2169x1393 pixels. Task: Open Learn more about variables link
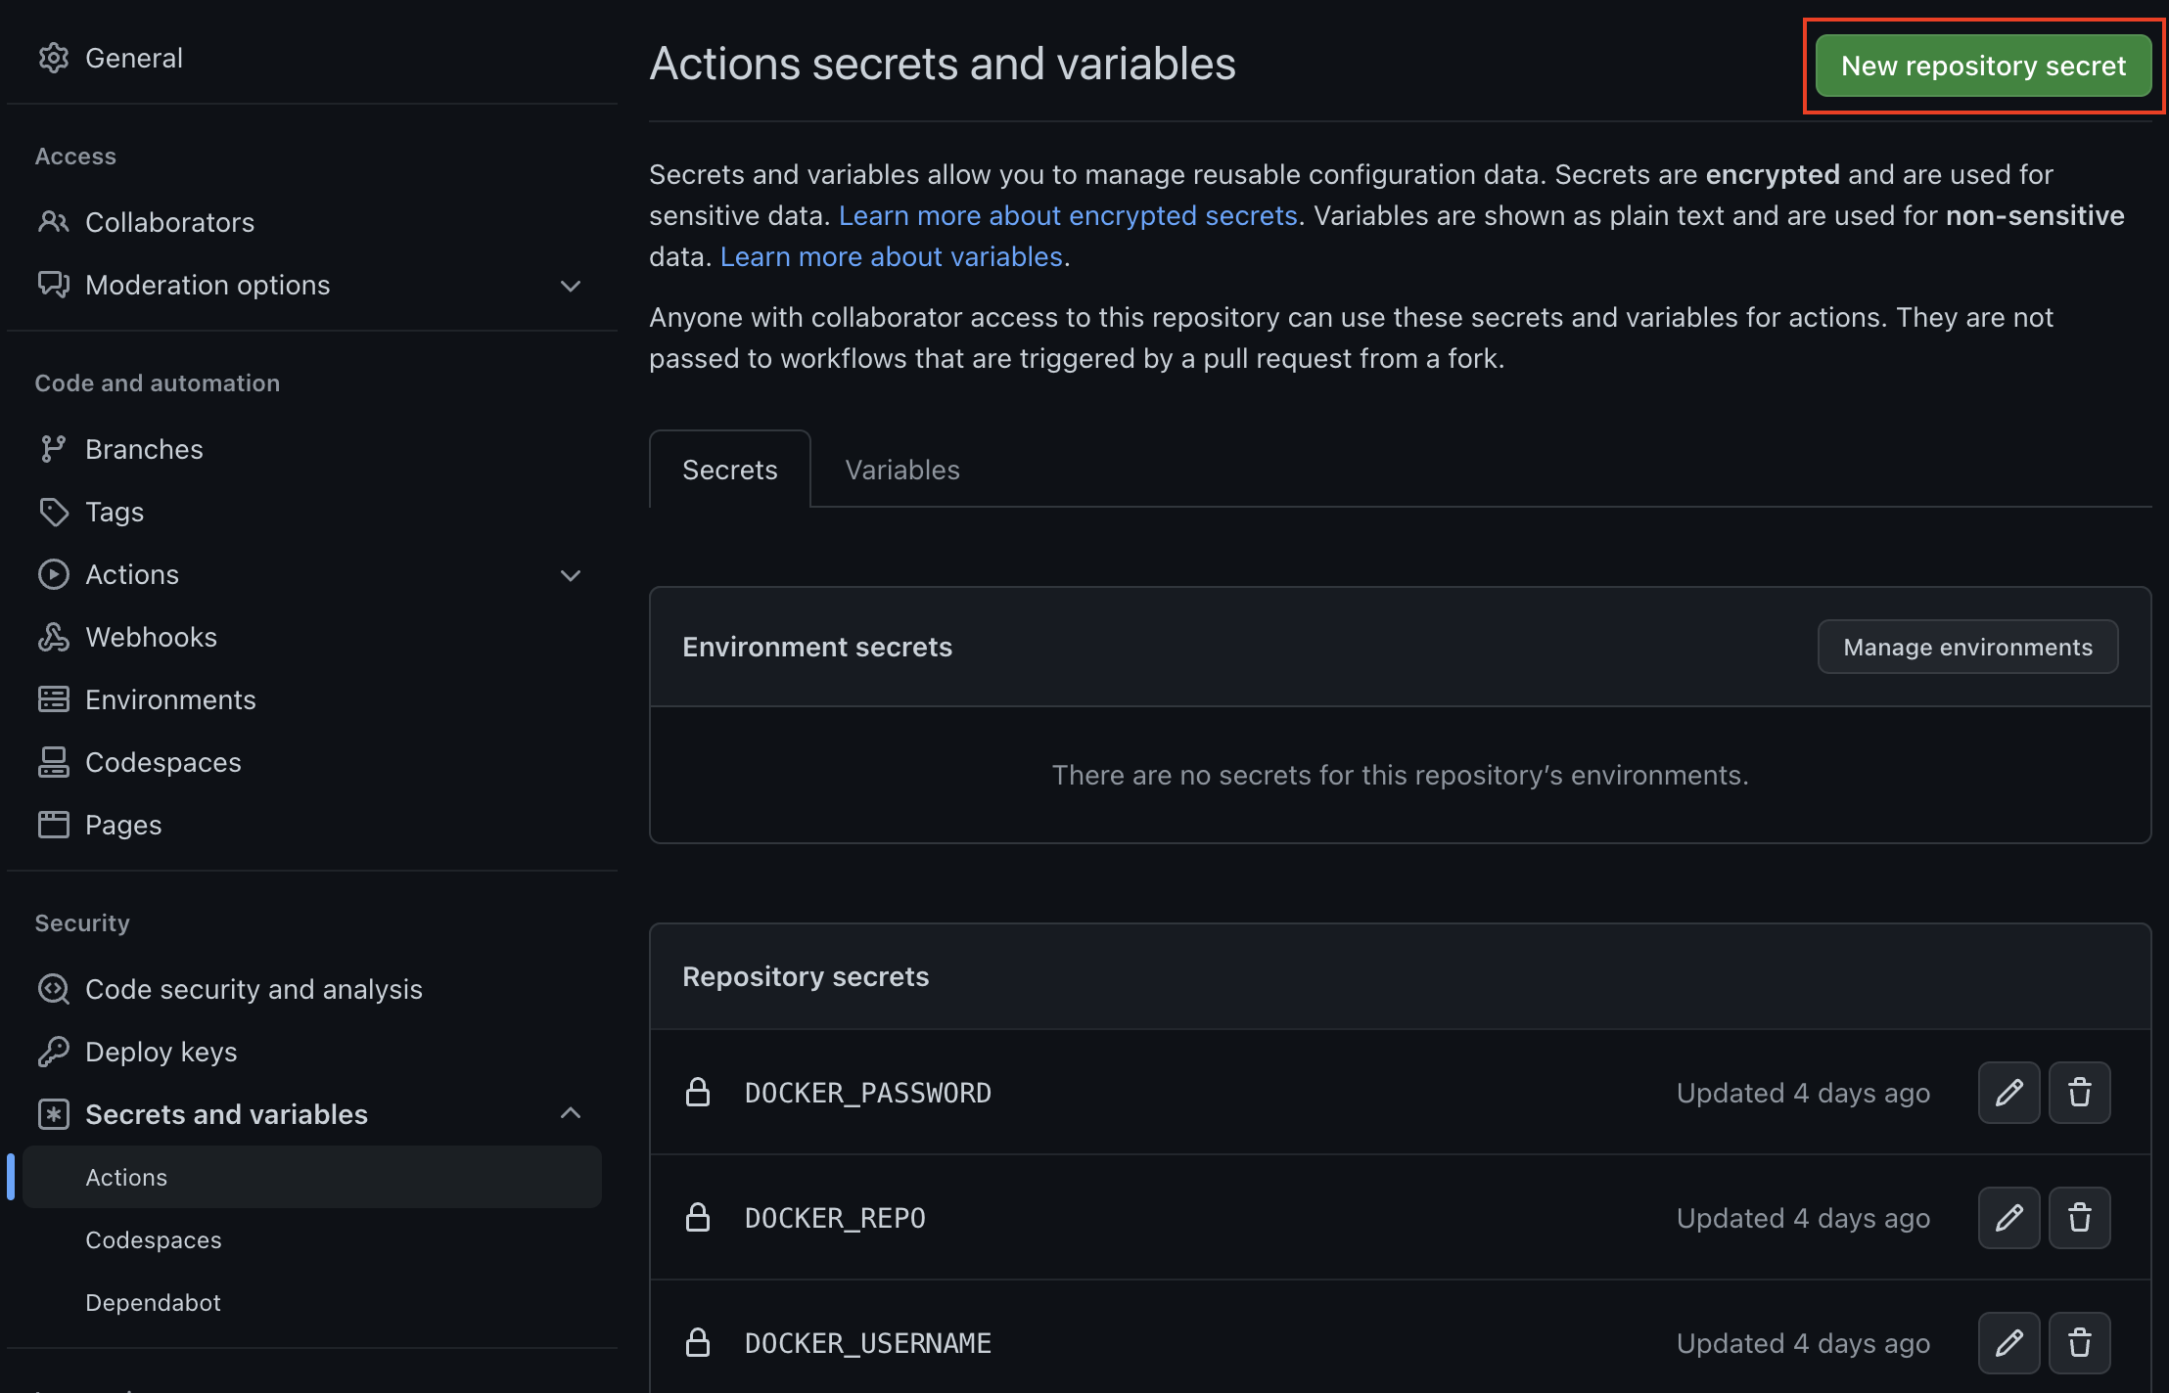point(891,256)
